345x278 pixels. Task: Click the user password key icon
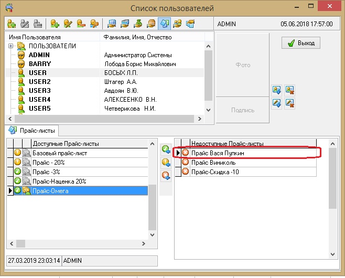pos(94,24)
